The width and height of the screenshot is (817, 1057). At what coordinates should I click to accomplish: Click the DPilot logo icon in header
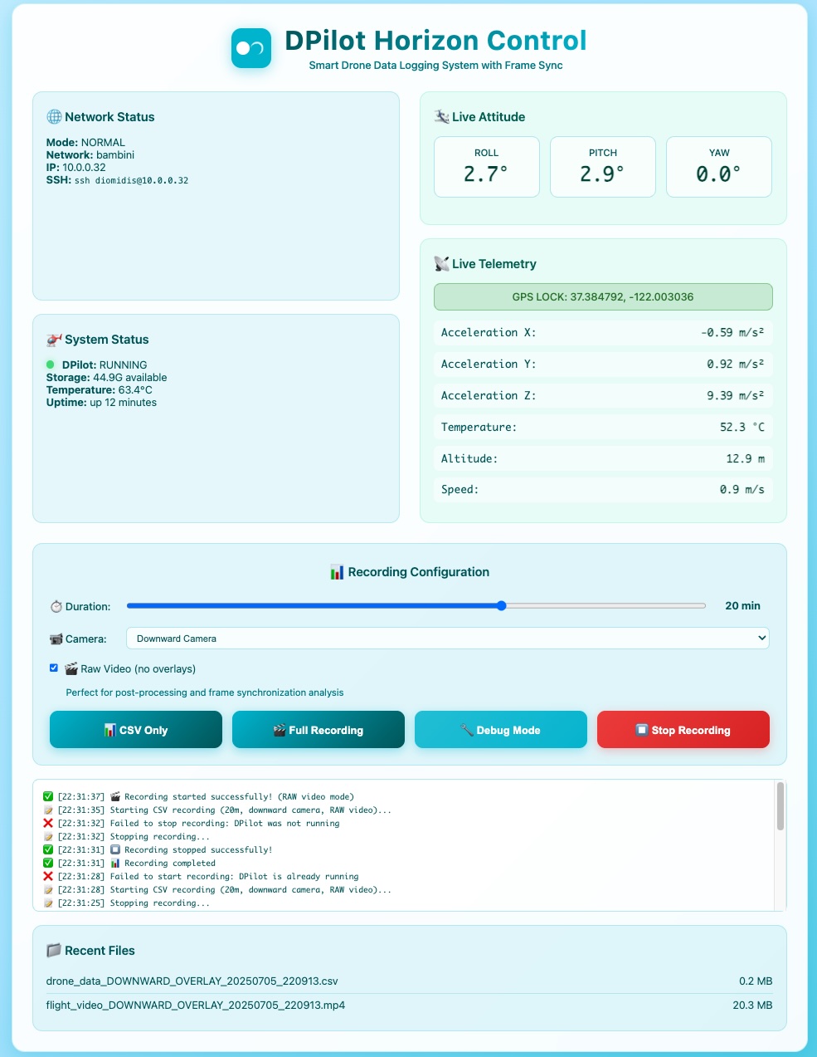[251, 48]
